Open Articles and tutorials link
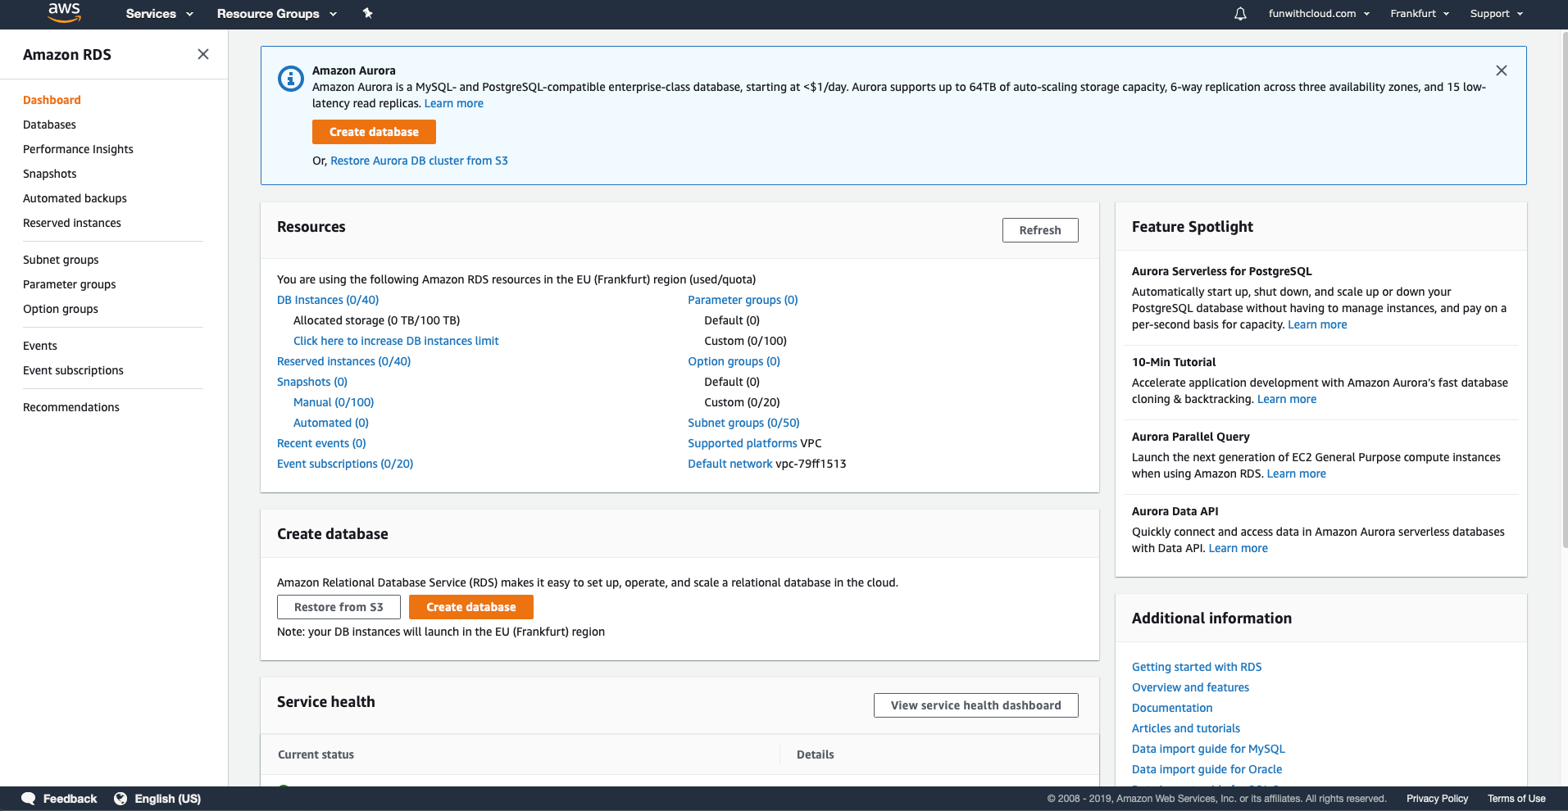1568x811 pixels. 1186,728
